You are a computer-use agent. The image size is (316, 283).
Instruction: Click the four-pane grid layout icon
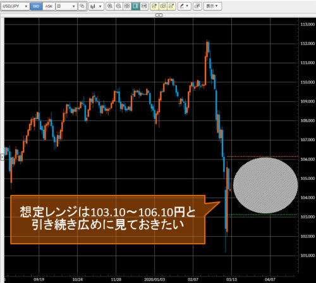[127, 6]
